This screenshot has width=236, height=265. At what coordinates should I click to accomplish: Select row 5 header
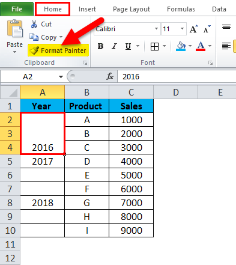pos(10,161)
